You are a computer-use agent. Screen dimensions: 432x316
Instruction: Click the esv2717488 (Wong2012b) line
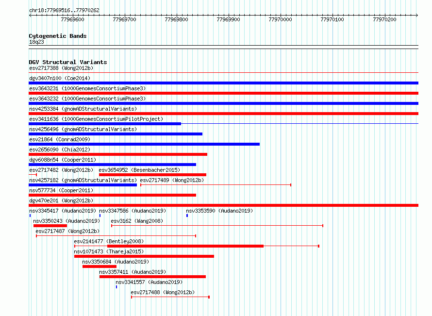[x=170, y=297]
